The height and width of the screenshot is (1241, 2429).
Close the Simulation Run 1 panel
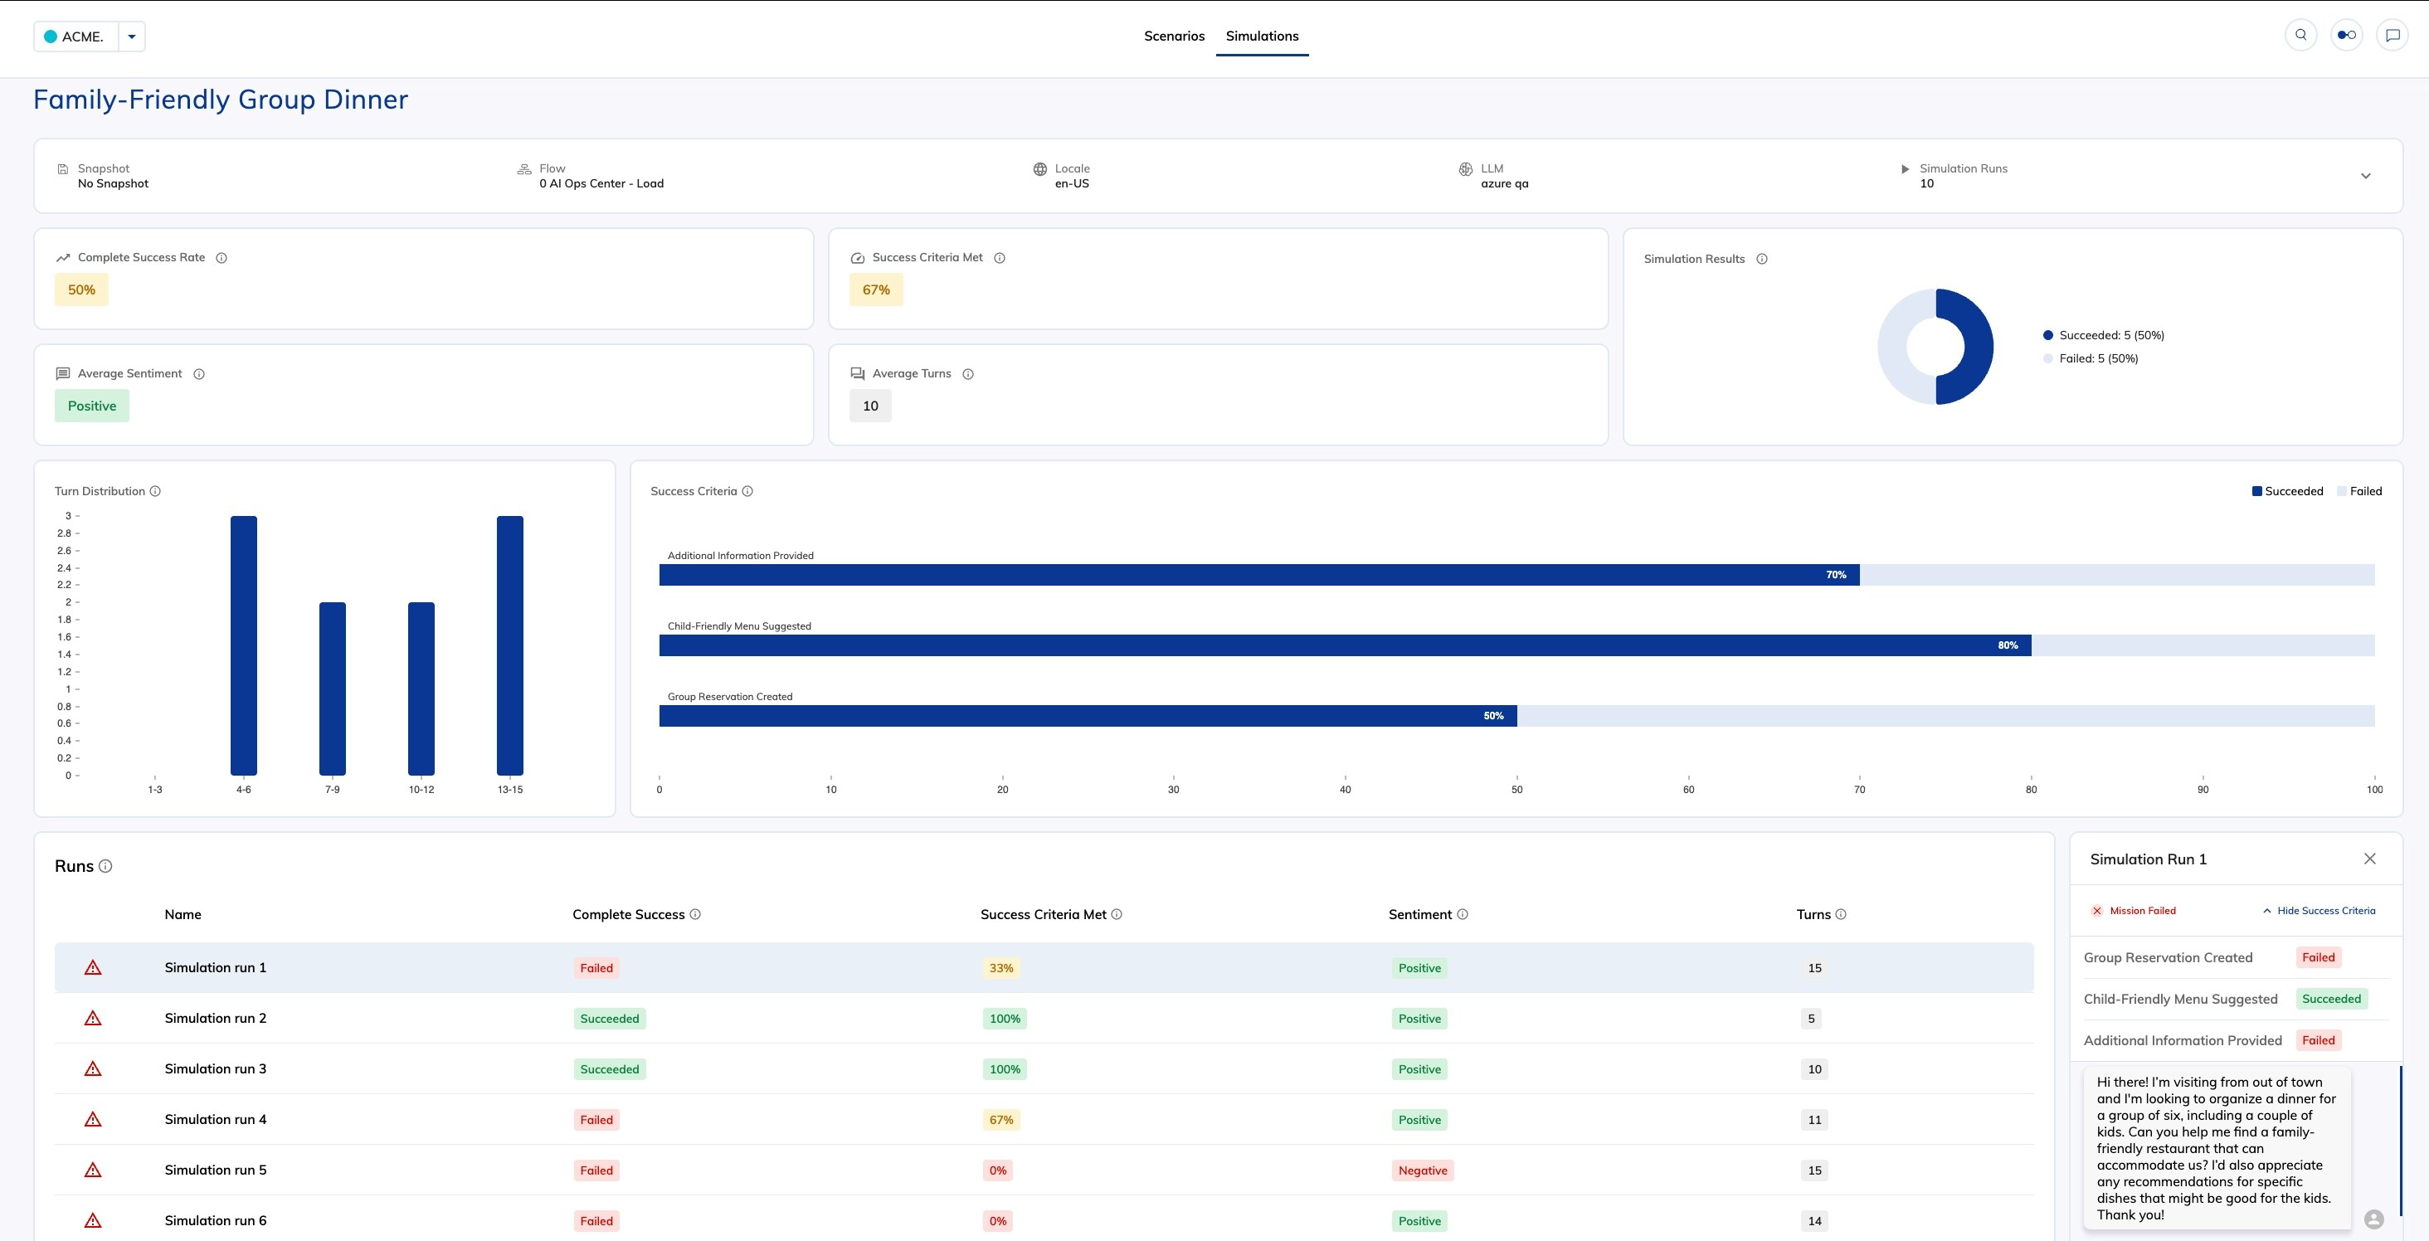click(x=2369, y=859)
